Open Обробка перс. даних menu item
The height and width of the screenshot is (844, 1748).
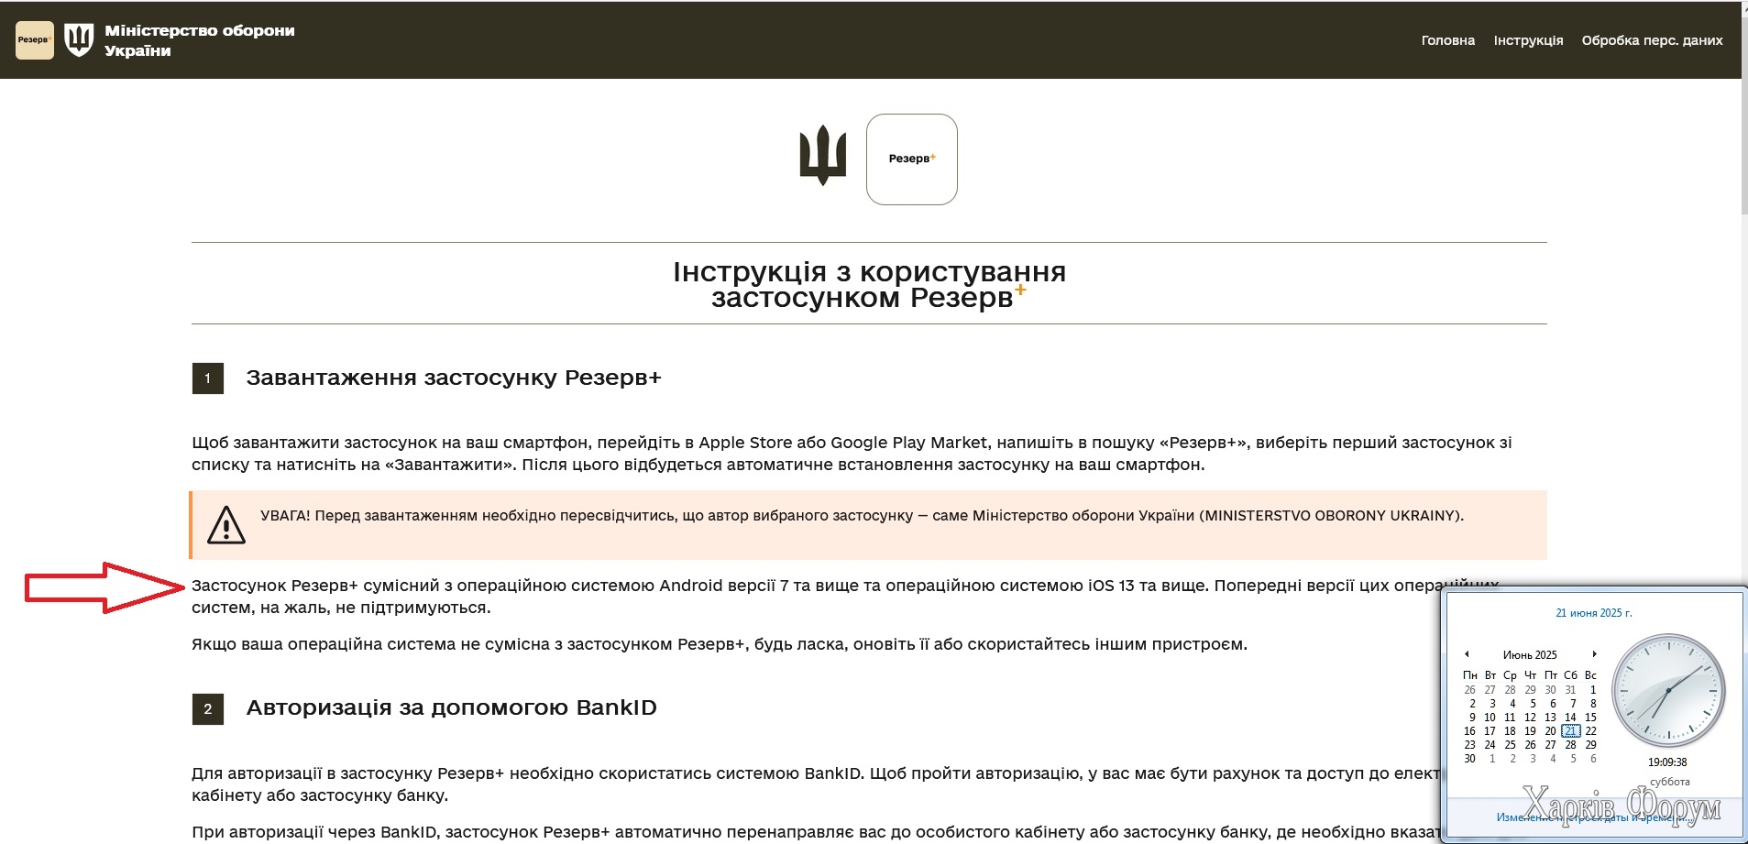(x=1652, y=40)
